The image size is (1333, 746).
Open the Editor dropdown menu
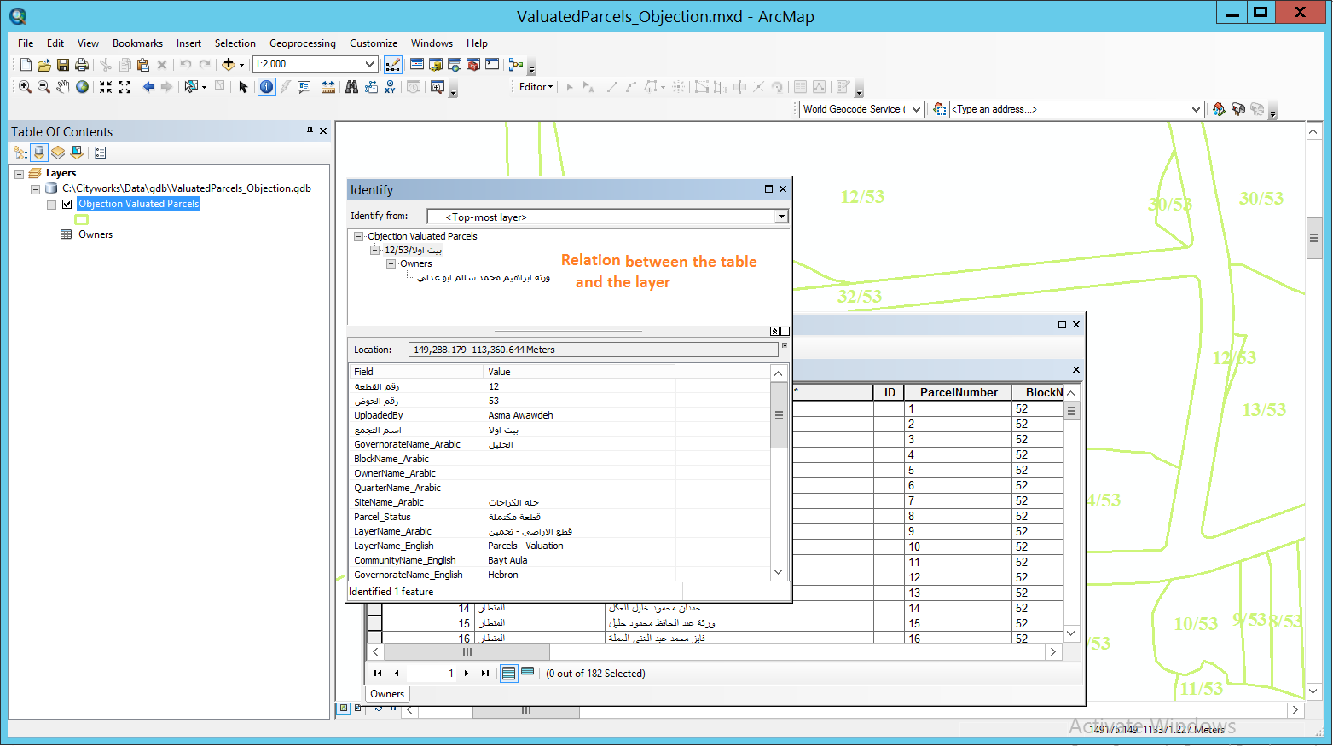click(536, 87)
